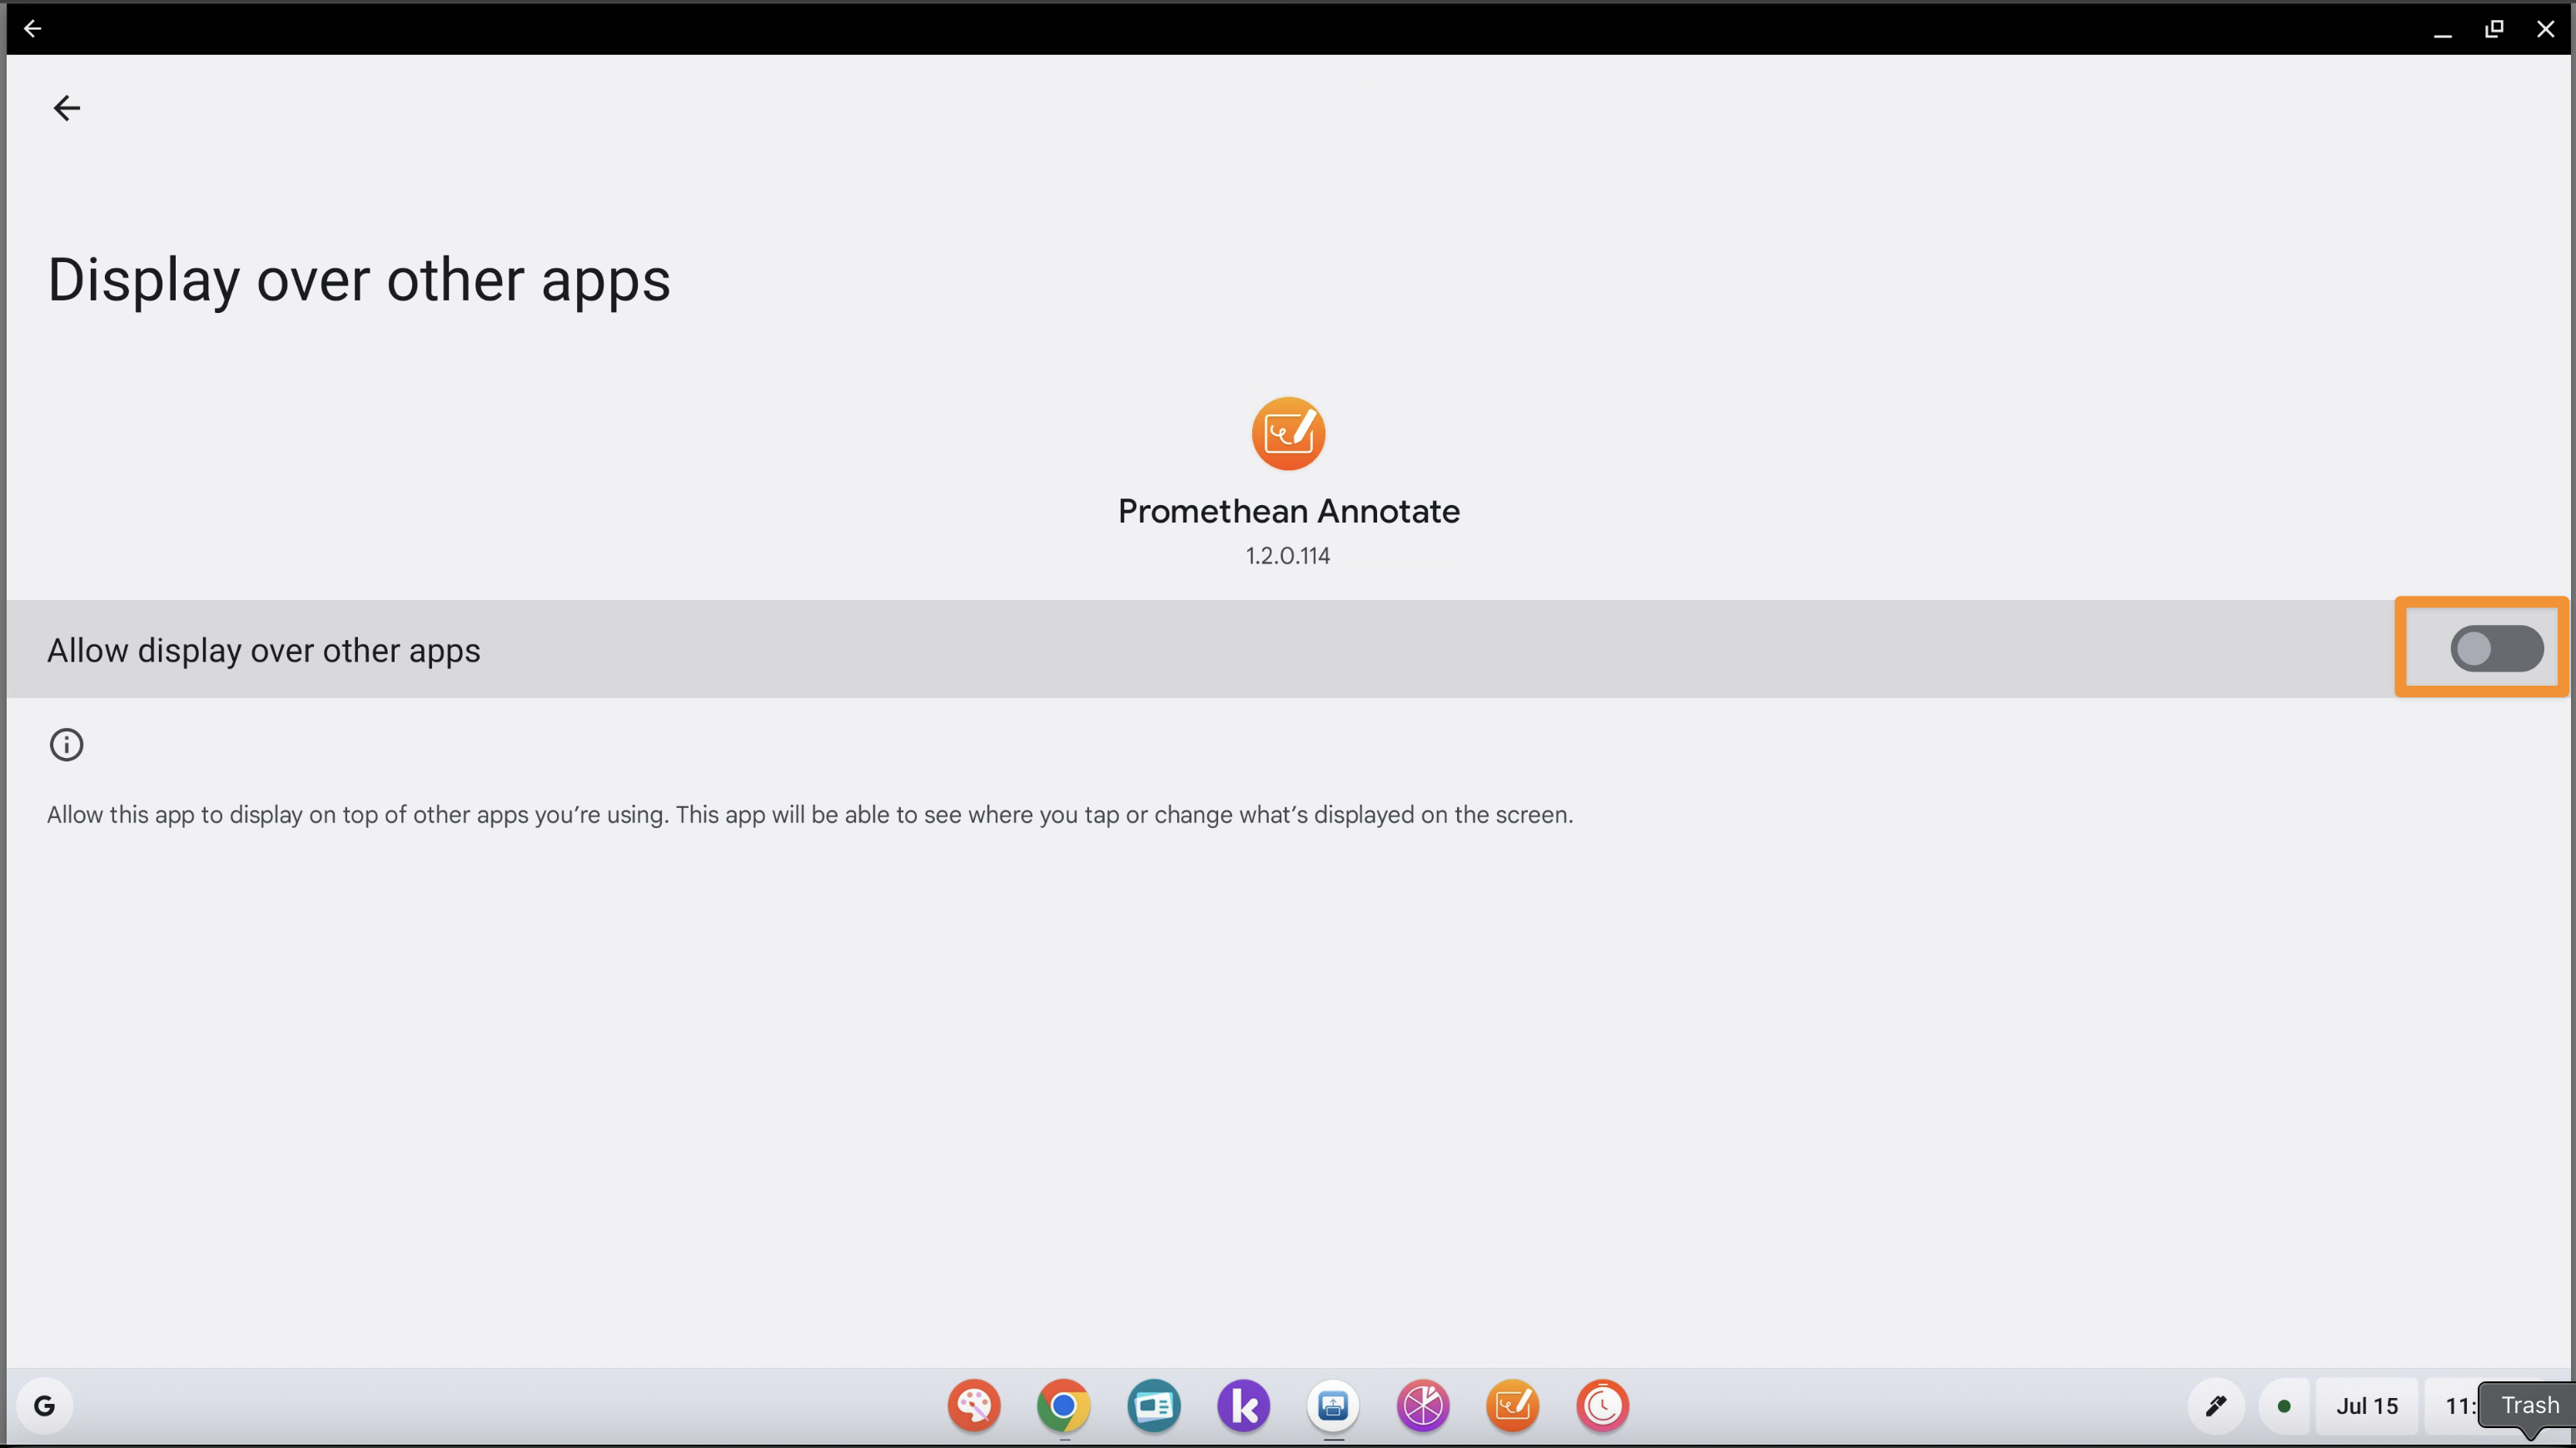Image resolution: width=2576 pixels, height=1448 pixels.
Task: Click the Allow display over other apps label
Action: 264,651
